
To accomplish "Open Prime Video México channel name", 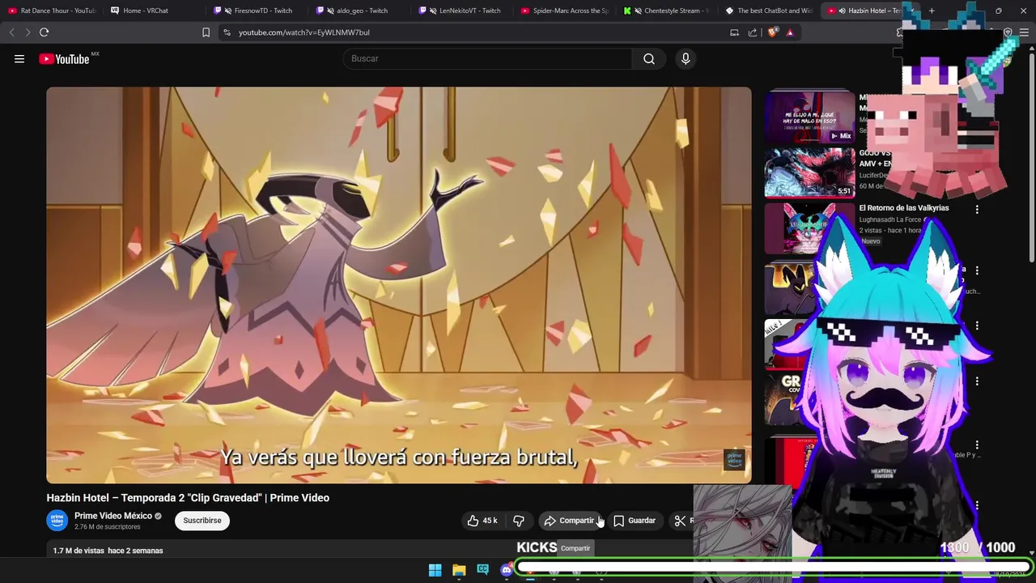I will (x=113, y=516).
